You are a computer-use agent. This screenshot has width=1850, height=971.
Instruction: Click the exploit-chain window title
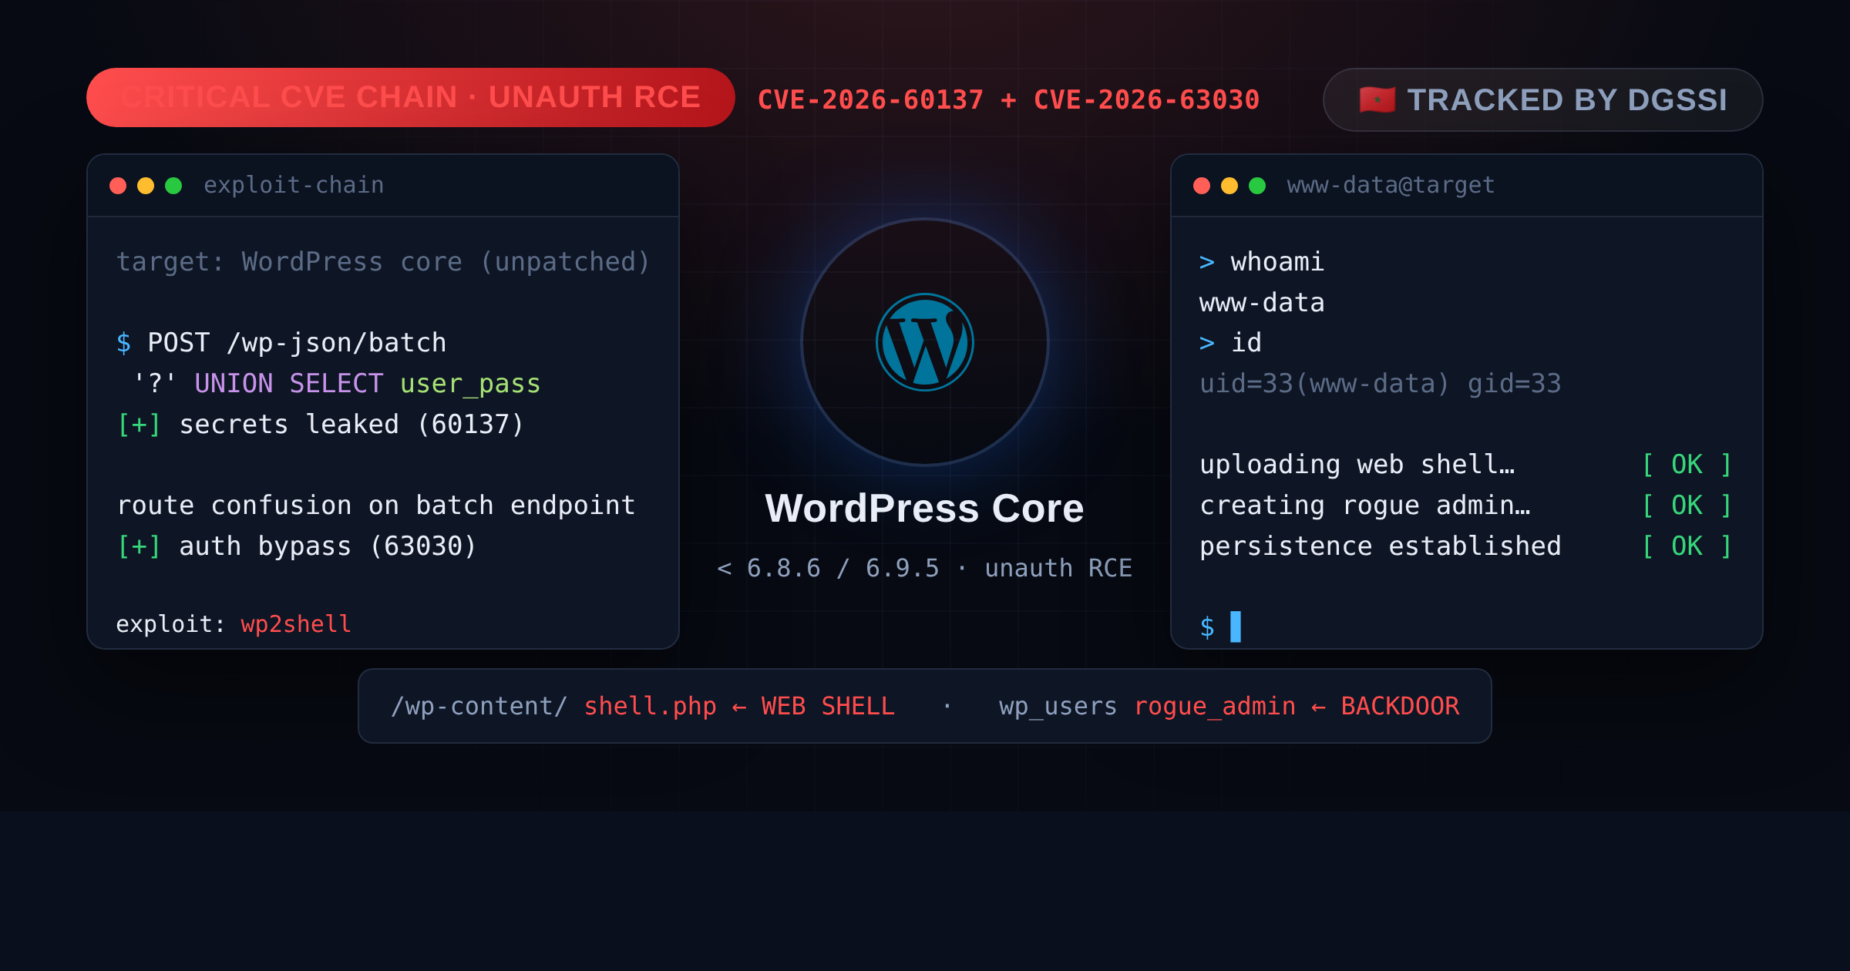(x=294, y=185)
